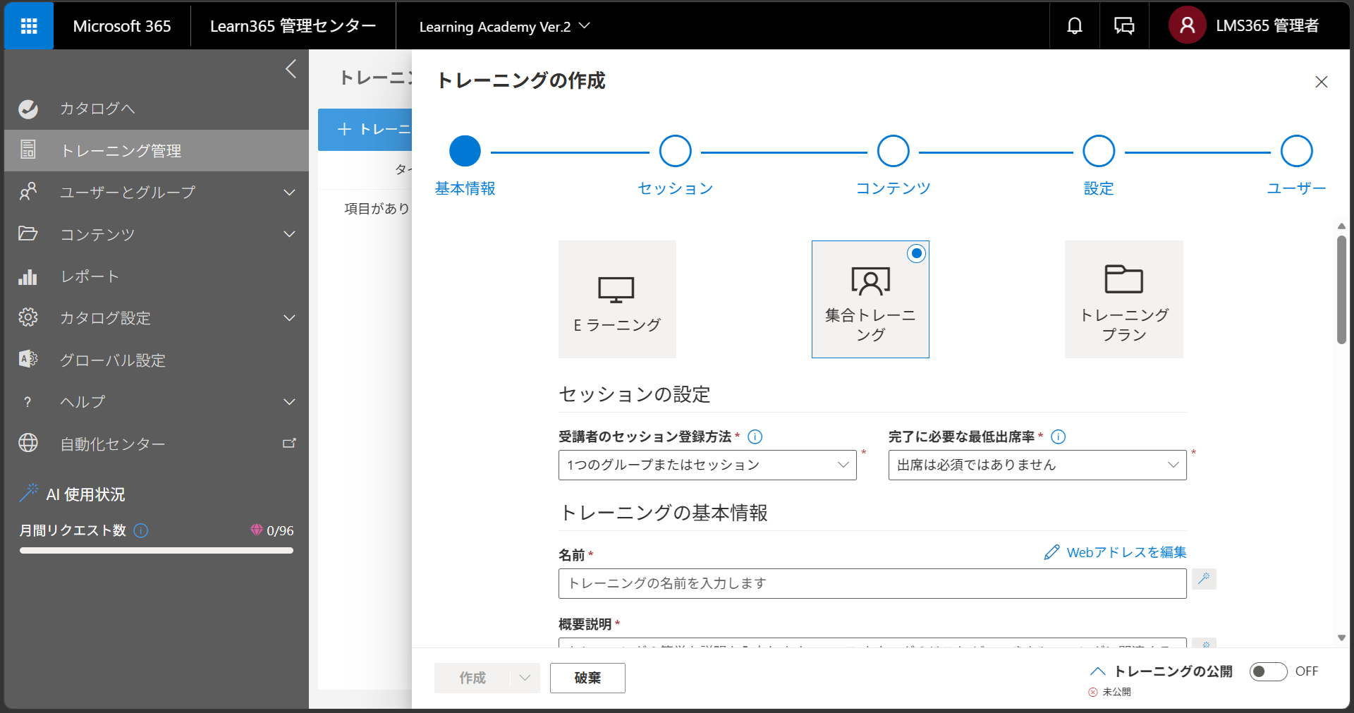
Task: Open the feedback chat icon
Action: pyautogui.click(x=1124, y=26)
